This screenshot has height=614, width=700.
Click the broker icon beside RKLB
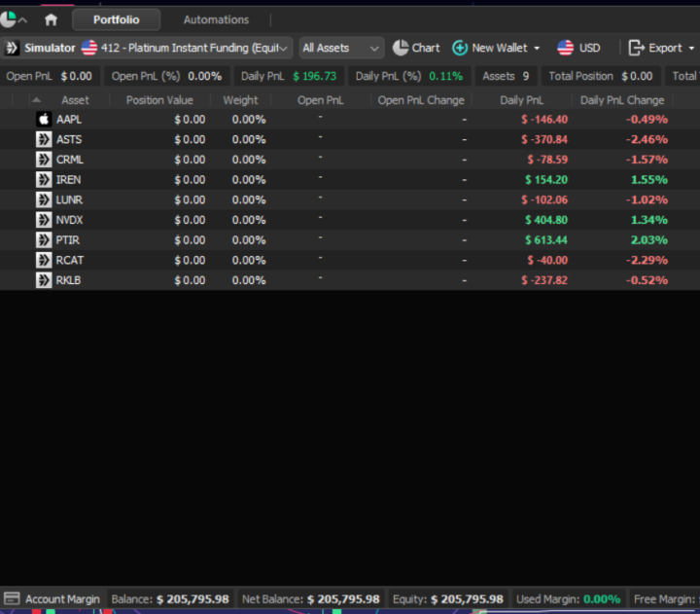(44, 280)
